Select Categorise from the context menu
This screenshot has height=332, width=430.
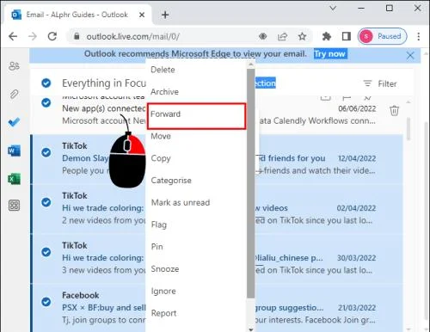click(196, 181)
